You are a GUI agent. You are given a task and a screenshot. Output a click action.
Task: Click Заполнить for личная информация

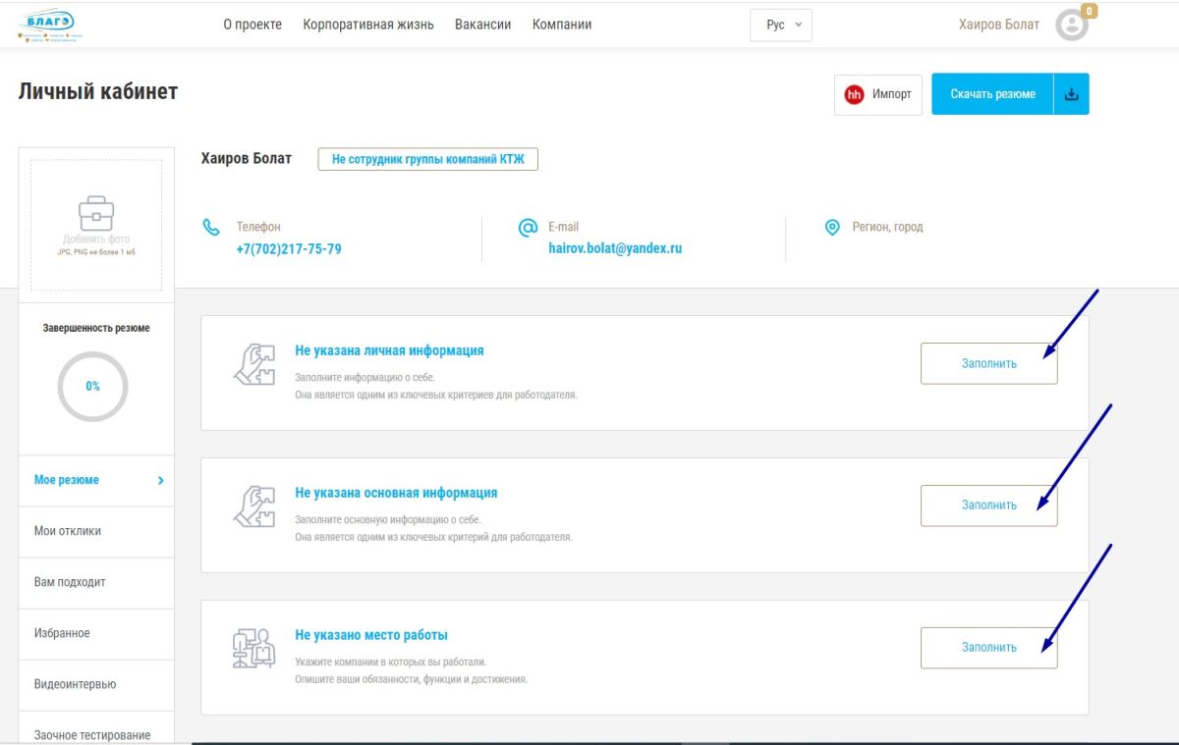coord(989,363)
